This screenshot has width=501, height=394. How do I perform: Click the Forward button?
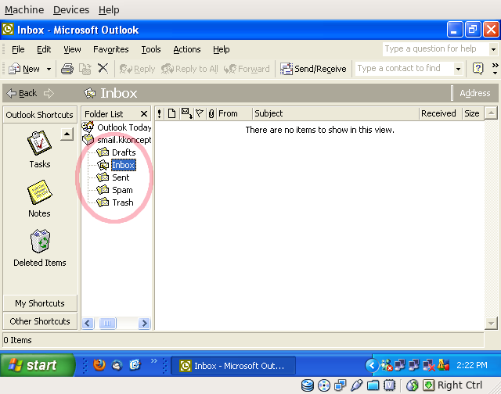pos(247,69)
